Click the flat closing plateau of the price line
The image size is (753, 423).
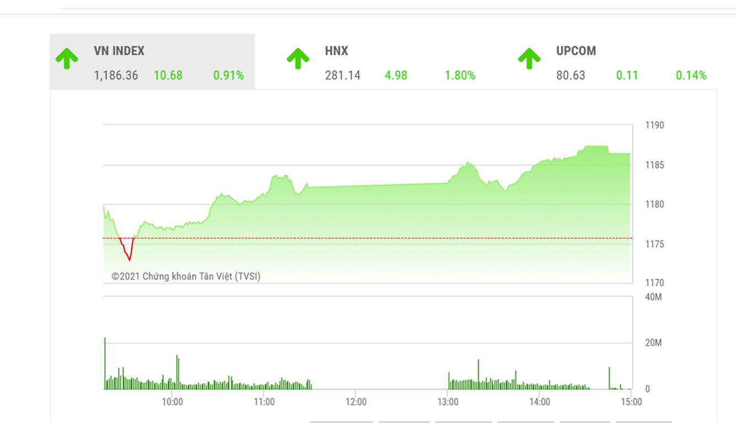619,153
